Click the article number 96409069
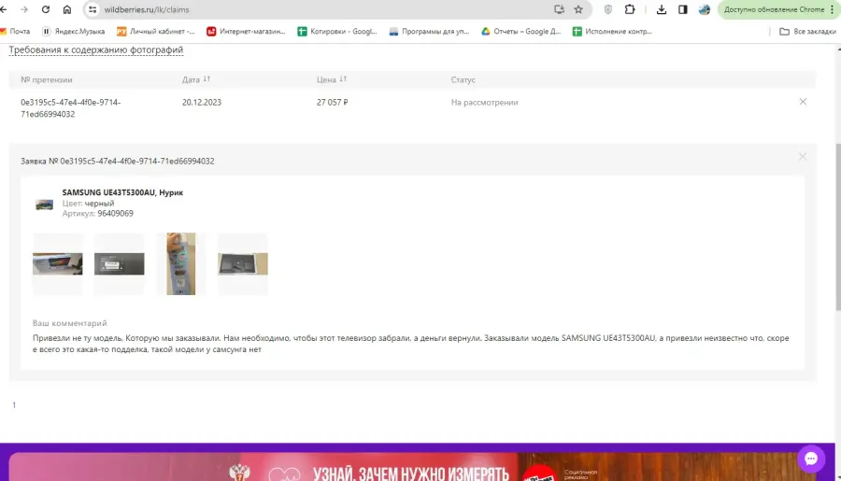Screen dimensions: 841x481 coord(115,214)
